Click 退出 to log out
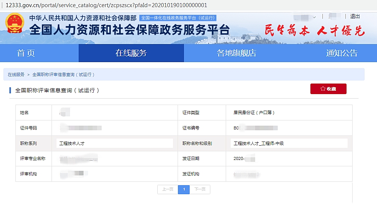 [x=355, y=16]
